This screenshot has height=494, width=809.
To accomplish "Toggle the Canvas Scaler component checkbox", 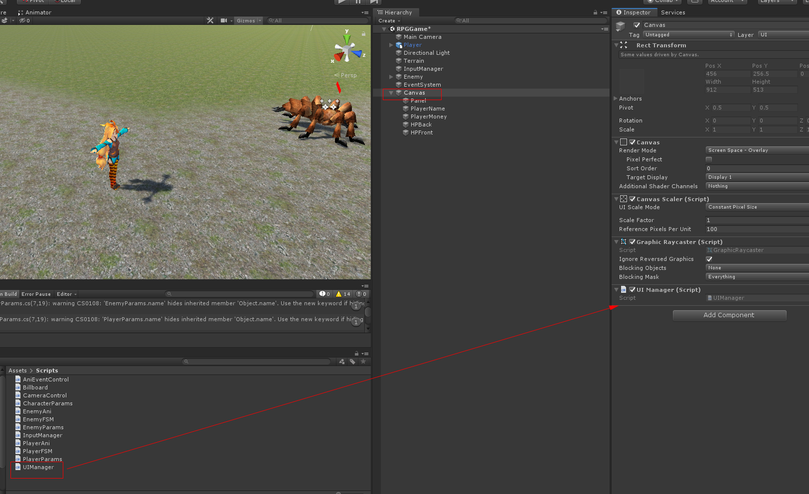I will tap(632, 199).
